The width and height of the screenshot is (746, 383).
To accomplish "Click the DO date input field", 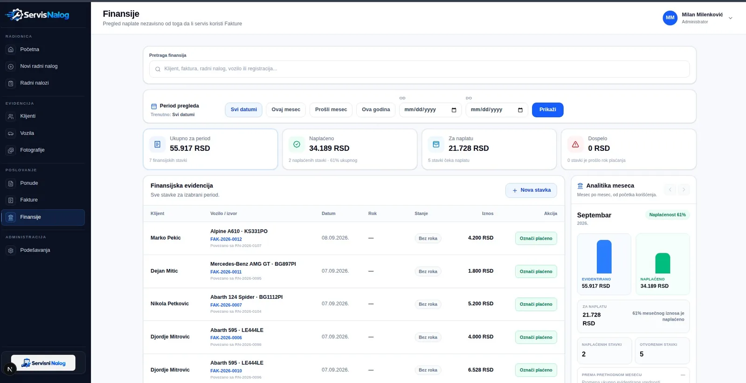I will click(x=497, y=110).
